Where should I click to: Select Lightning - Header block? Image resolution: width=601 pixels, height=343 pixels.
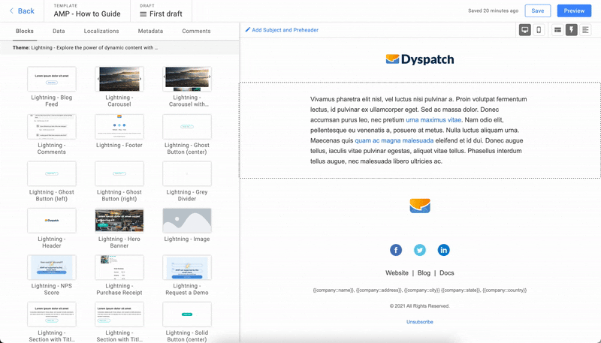tap(52, 228)
